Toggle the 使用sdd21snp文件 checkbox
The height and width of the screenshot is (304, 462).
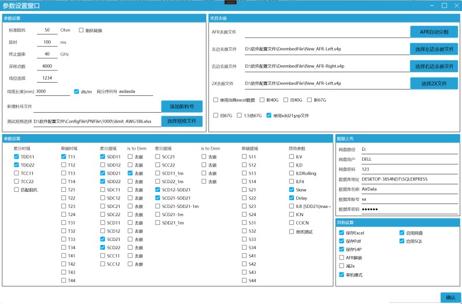click(269, 115)
